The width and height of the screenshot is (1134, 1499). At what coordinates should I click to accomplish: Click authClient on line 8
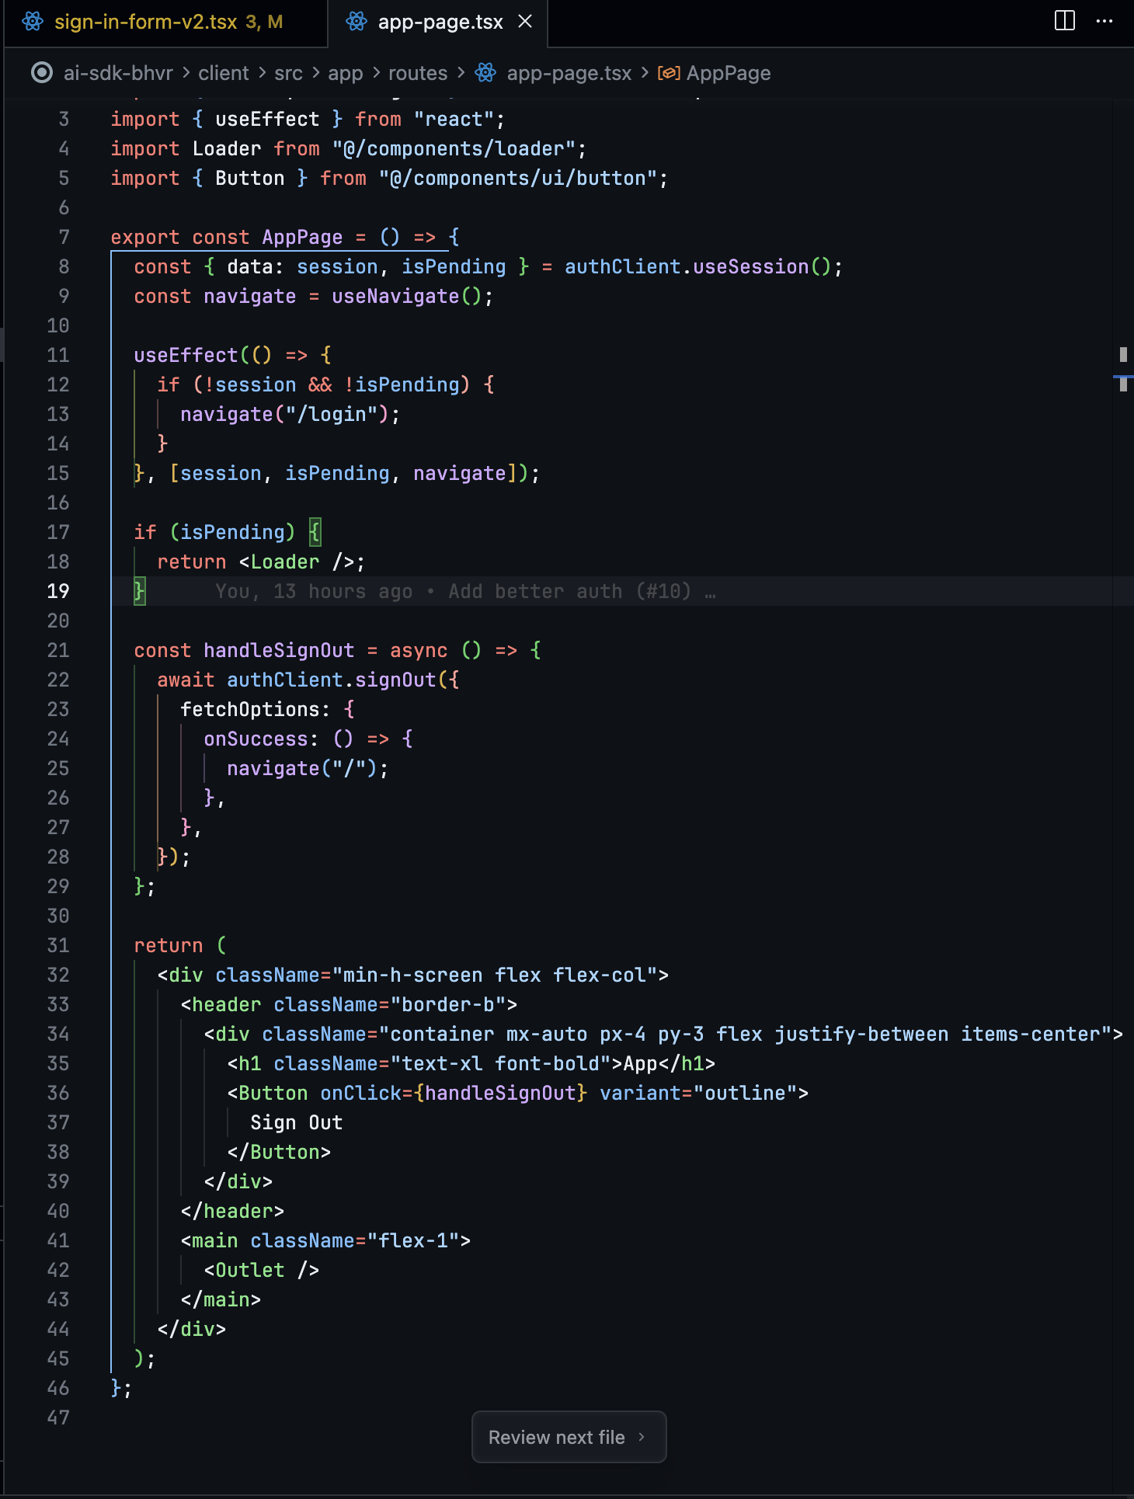coord(623,267)
